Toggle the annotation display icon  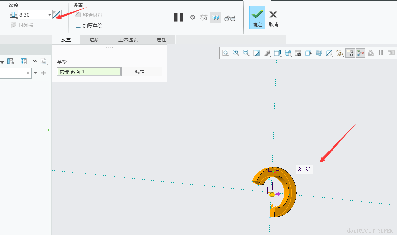(x=350, y=53)
